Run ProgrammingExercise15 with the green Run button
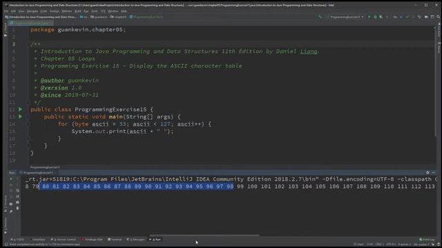This screenshot has height=248, width=442. 369,17
